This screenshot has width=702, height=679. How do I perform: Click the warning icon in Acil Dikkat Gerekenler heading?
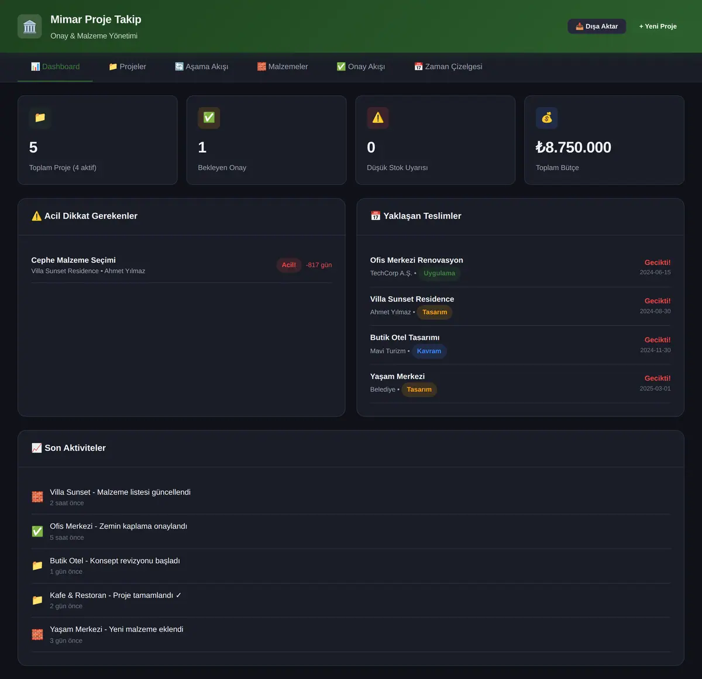[x=36, y=216]
